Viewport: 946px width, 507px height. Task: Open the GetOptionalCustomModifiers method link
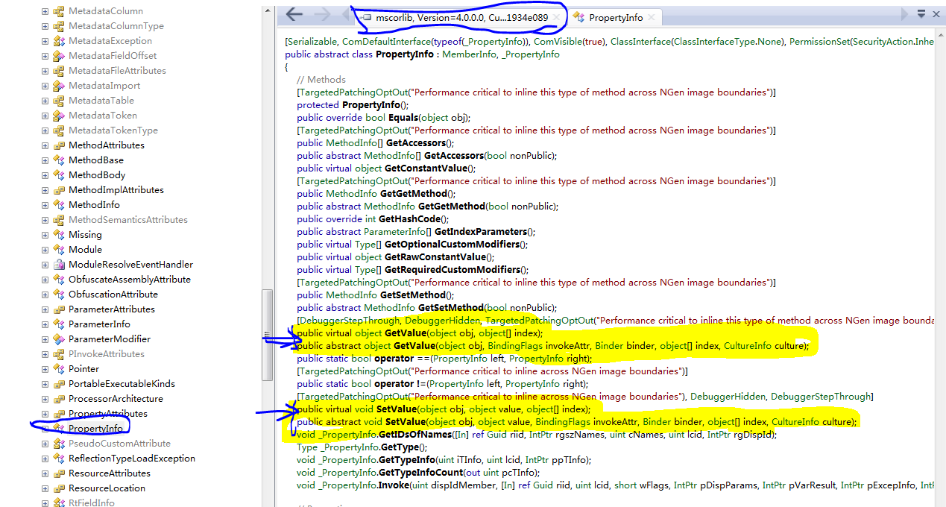pos(452,245)
